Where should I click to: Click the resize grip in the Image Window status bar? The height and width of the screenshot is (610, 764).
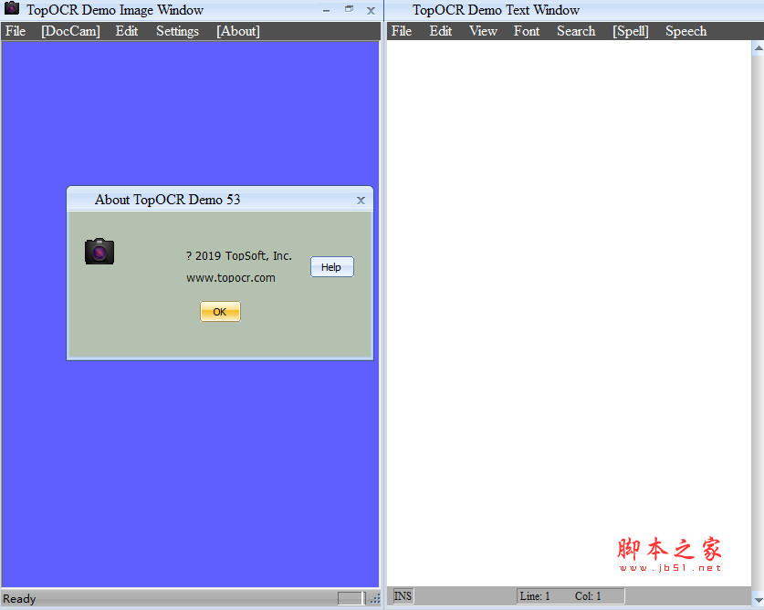coord(374,598)
